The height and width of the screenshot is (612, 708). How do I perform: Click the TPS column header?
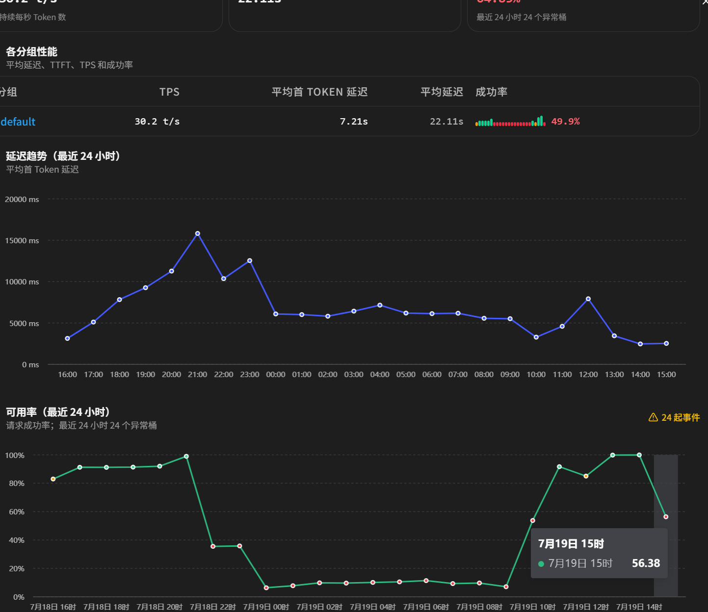pyautogui.click(x=169, y=92)
